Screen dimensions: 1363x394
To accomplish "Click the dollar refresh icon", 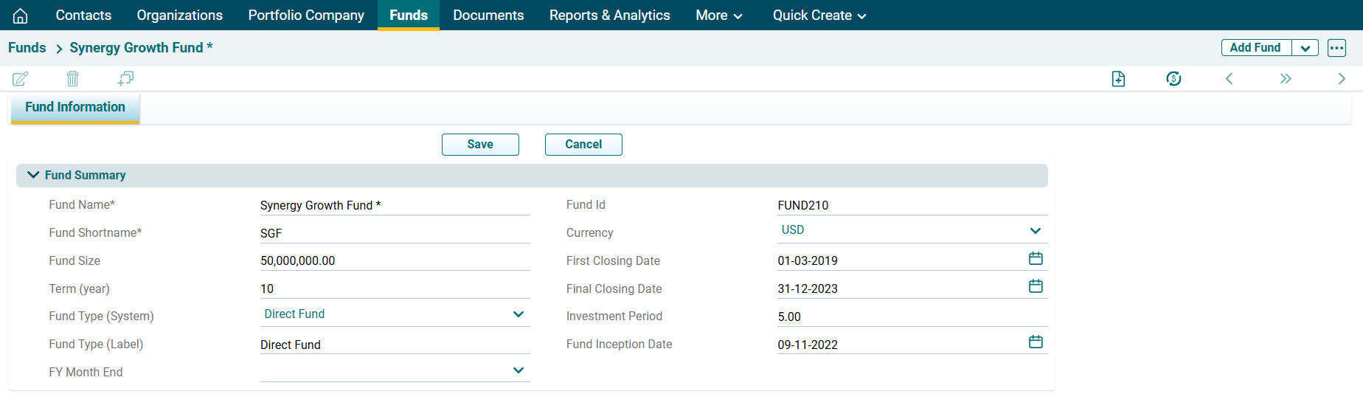I will (x=1173, y=79).
